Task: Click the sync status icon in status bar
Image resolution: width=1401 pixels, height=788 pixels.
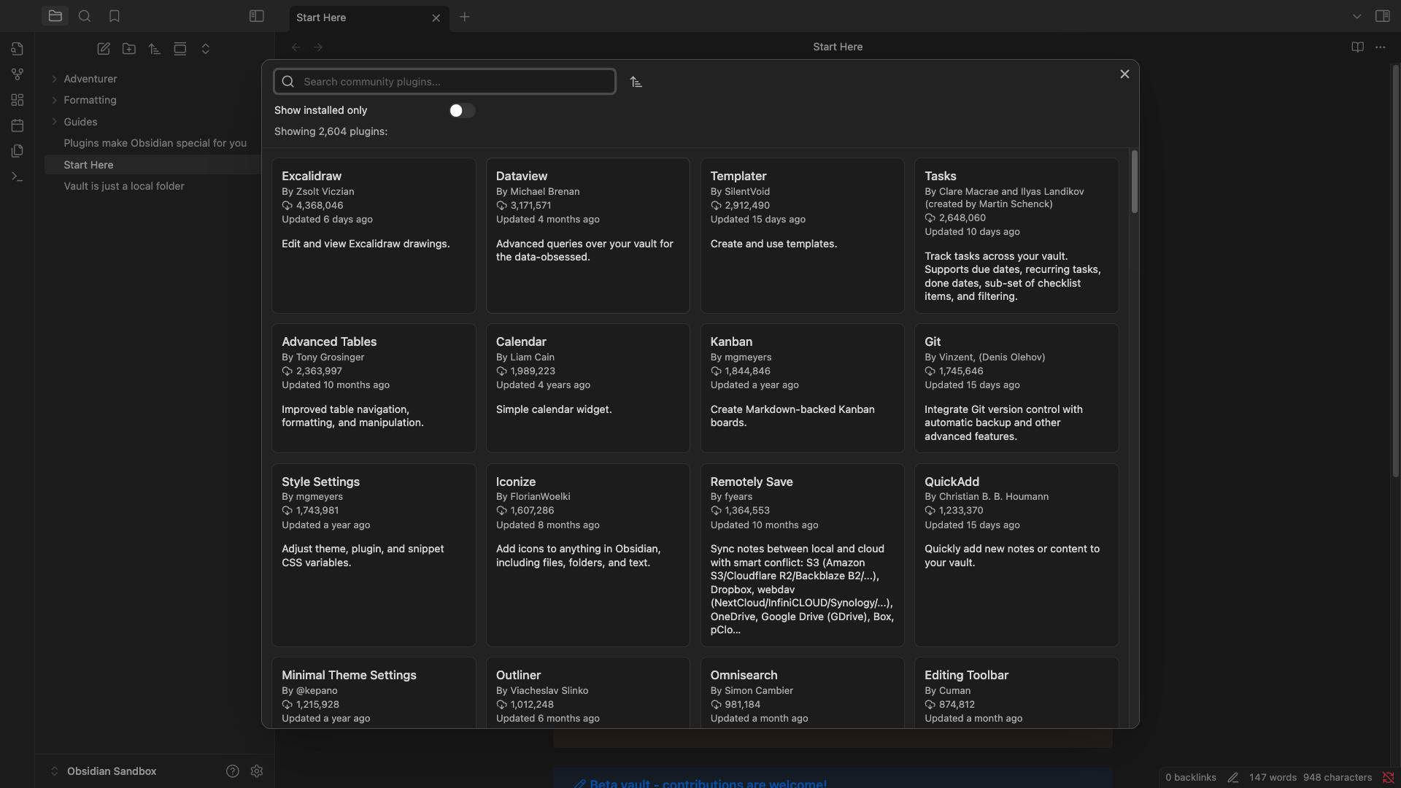Action: [1388, 778]
